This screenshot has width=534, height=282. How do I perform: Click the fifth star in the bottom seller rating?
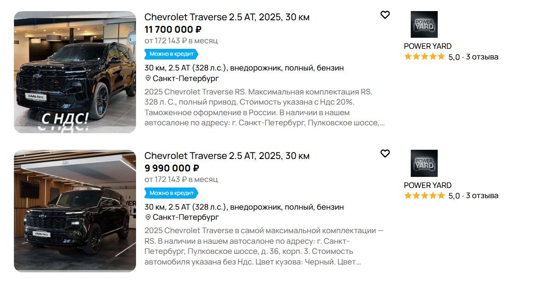[440, 195]
